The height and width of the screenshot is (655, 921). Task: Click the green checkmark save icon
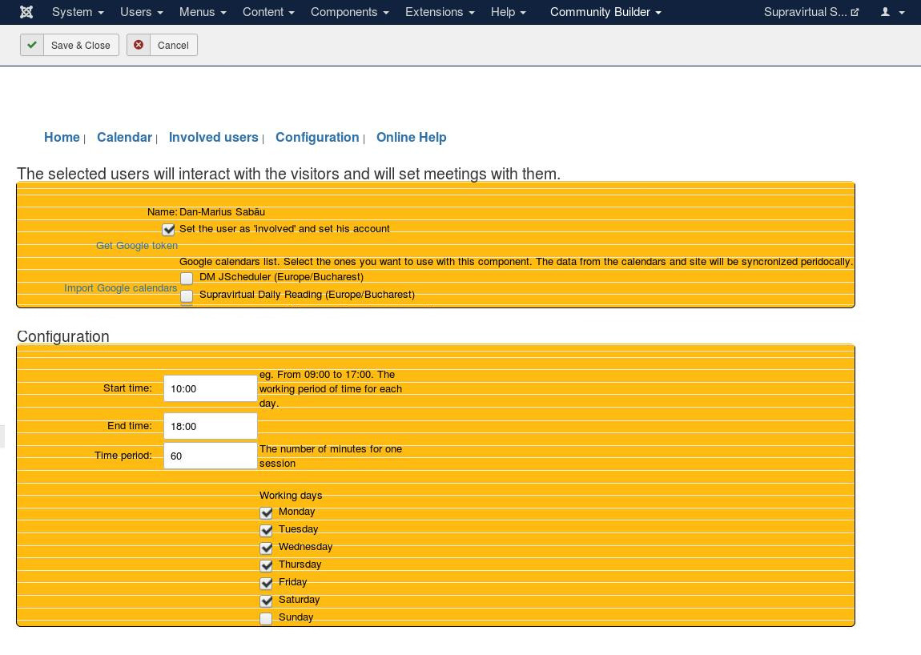point(32,45)
